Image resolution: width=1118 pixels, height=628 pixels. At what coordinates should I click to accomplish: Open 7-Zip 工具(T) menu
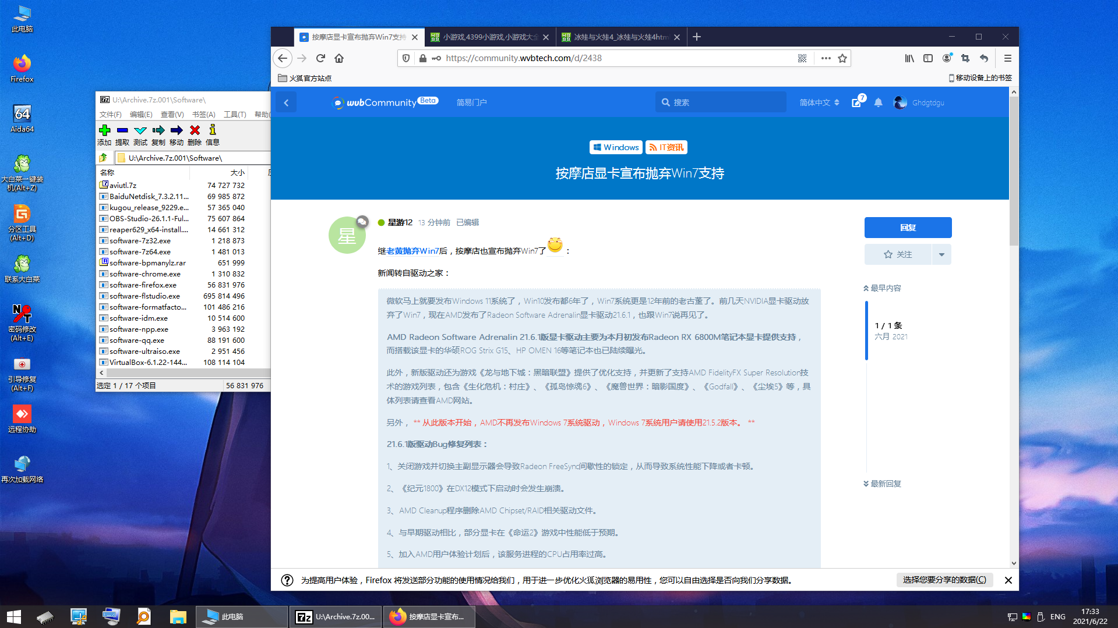pyautogui.click(x=235, y=114)
